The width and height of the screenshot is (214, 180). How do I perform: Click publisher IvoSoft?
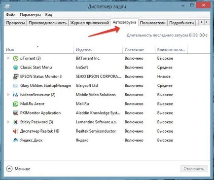(x=82, y=68)
